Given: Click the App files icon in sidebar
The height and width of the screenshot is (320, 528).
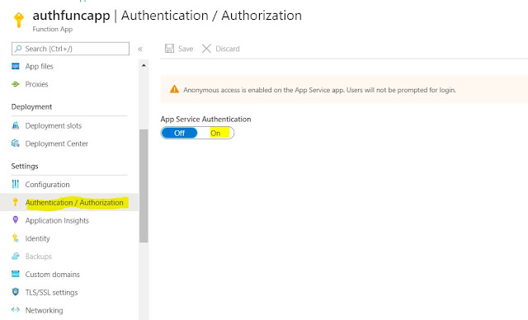Looking at the screenshot, I should click(x=16, y=66).
